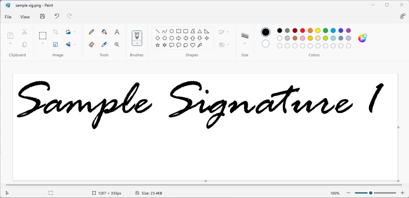This screenshot has height=198, width=409.
Task: Click the Cut scissors icon
Action: pos(25,32)
